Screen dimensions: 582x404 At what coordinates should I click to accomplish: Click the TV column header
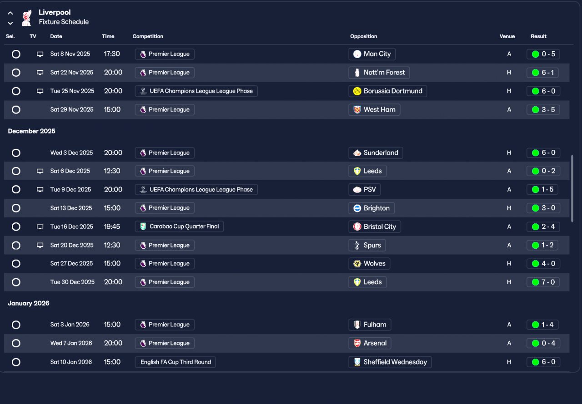(x=33, y=36)
